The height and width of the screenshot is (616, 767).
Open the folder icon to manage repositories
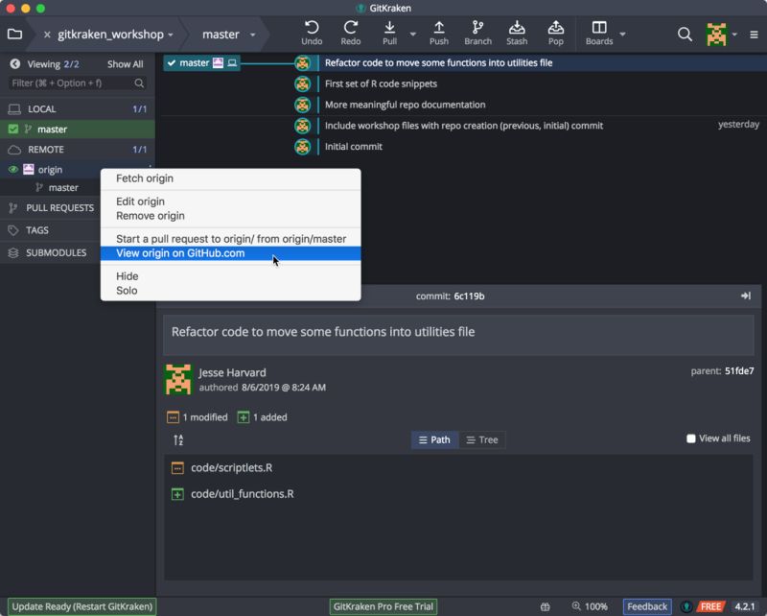(13, 32)
